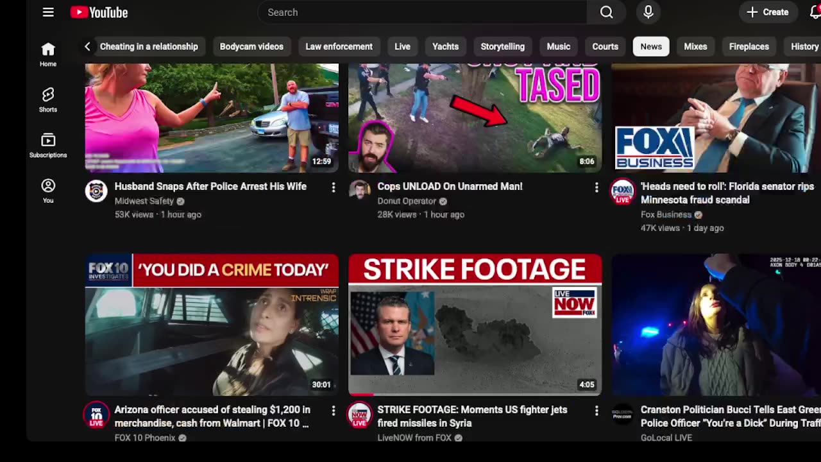Open the 'YOU DID A CRIME TODAY' thumbnail

212,325
